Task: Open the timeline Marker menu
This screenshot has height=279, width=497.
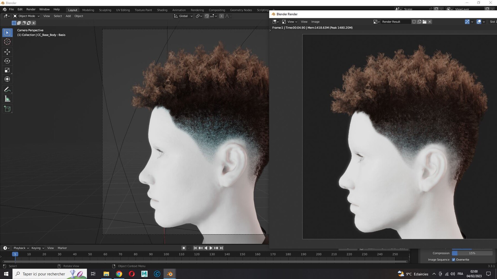Action: point(62,248)
